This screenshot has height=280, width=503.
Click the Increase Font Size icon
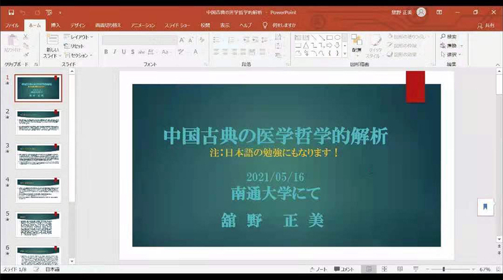182,40
